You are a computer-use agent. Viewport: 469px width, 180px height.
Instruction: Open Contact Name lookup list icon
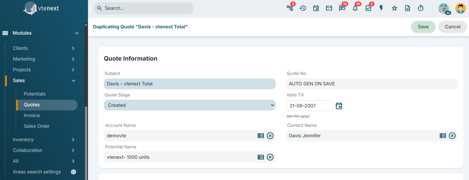[443, 136]
